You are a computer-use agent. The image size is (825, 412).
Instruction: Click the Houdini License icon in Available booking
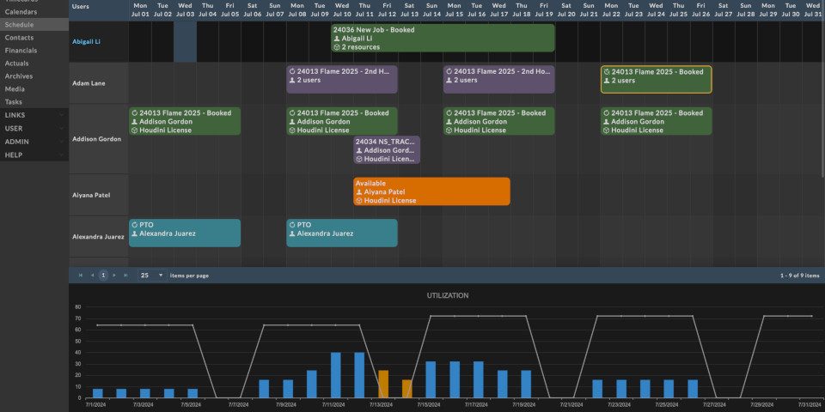tap(359, 201)
